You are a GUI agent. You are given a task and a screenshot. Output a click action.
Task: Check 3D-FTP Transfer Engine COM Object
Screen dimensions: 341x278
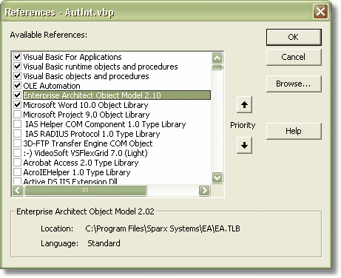[17, 143]
